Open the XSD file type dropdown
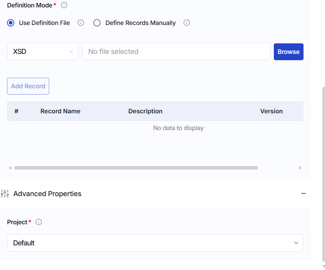 [x=43, y=52]
